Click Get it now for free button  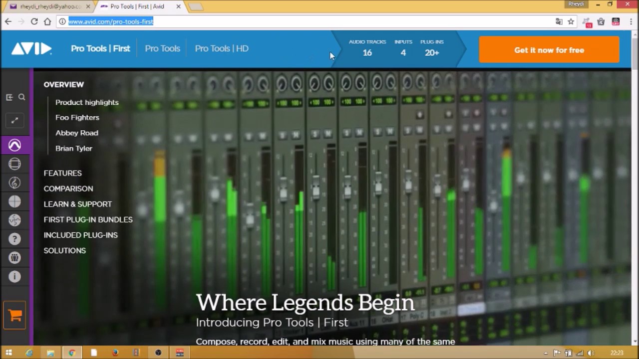549,50
